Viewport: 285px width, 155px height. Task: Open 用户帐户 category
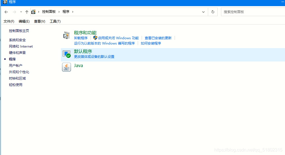(x=15, y=66)
